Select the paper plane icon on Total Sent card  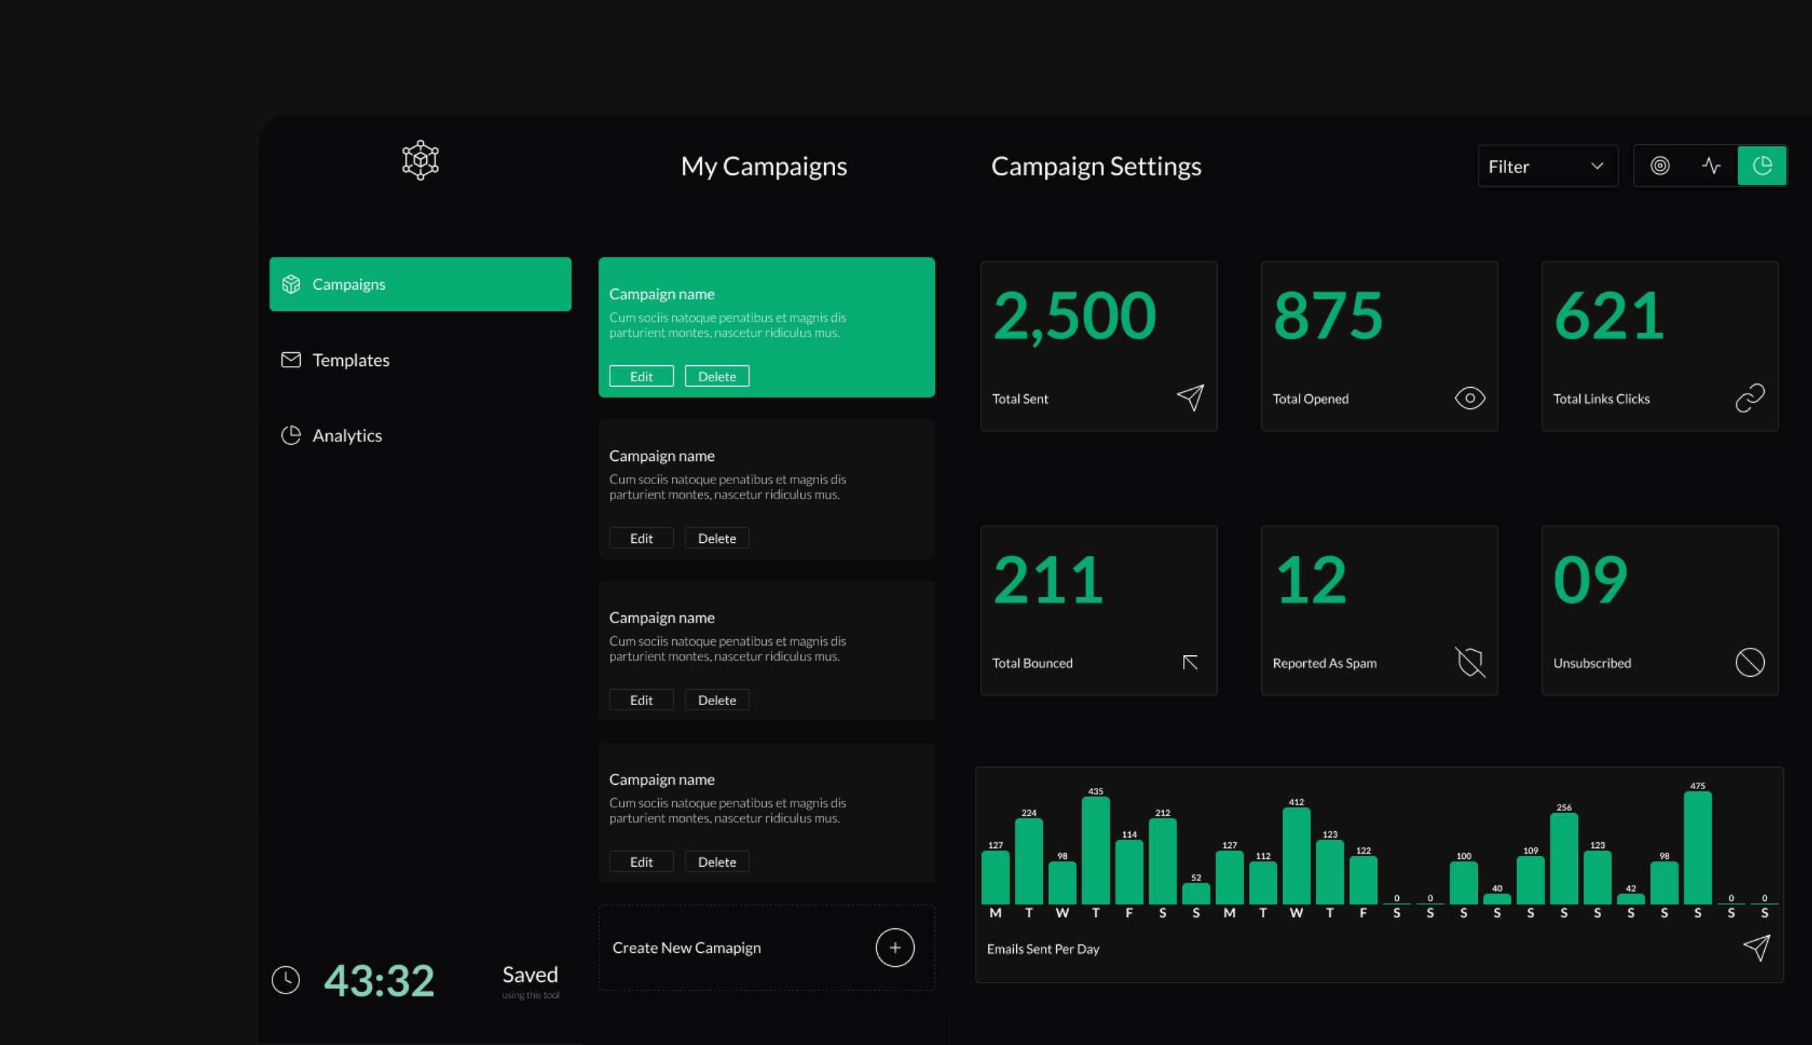[1191, 397]
